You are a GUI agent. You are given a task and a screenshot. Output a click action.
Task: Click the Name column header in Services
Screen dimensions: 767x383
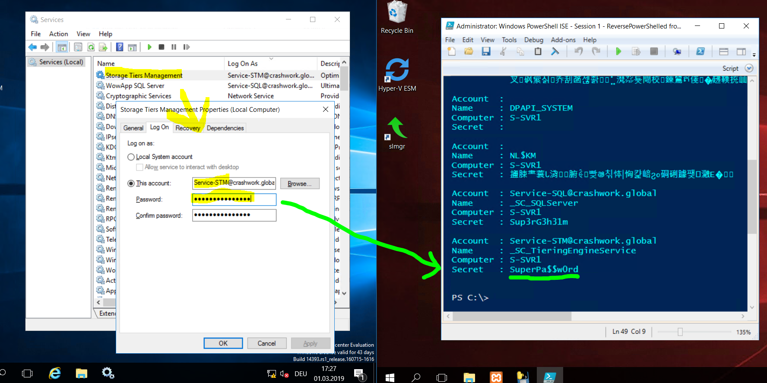(x=159, y=63)
